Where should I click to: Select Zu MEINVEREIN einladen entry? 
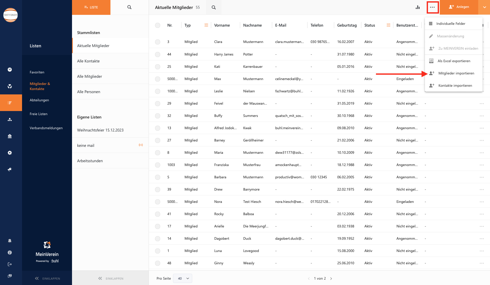pos(454,48)
